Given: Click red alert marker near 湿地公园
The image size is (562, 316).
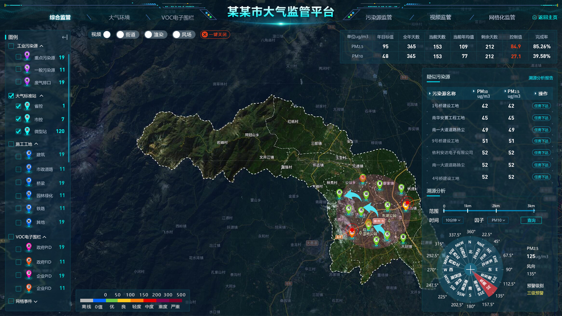Looking at the screenshot, I should coord(352,231).
